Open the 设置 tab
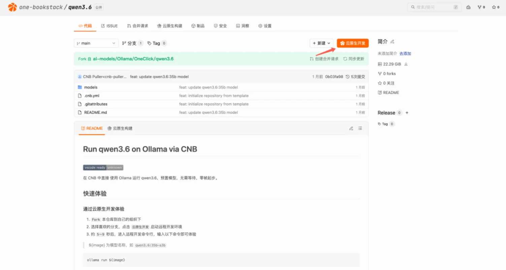This screenshot has height=270, width=506. pos(265,26)
